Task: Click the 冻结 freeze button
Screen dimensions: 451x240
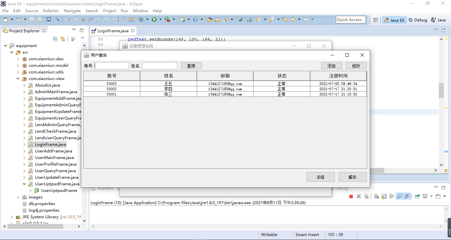Action: pyautogui.click(x=321, y=177)
